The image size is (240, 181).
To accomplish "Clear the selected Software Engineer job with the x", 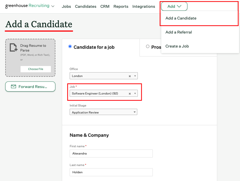I will tap(130, 93).
